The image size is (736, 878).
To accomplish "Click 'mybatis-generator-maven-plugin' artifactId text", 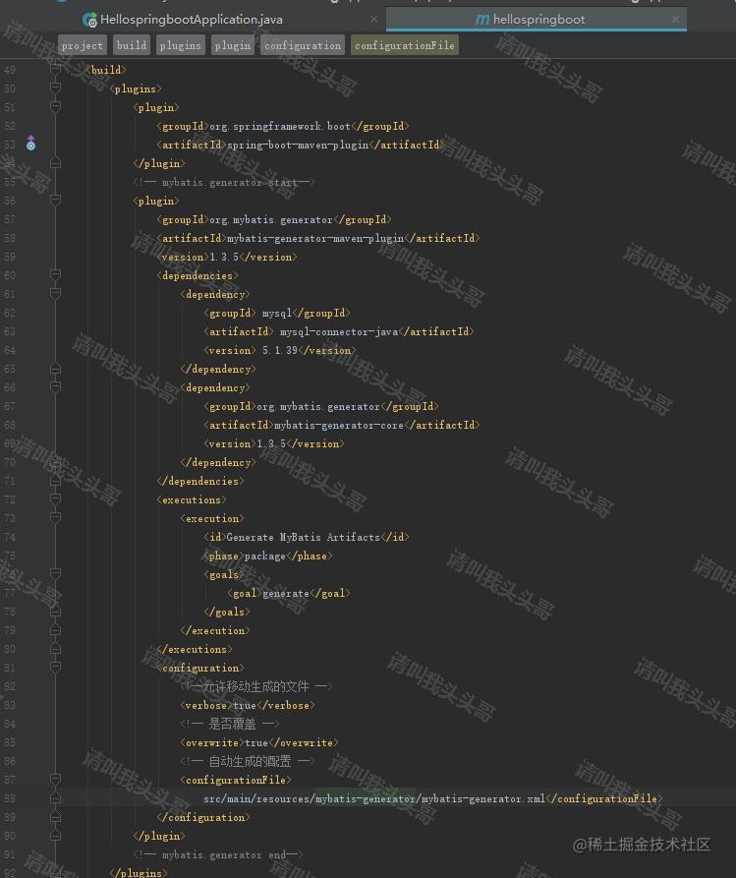I will pyautogui.click(x=315, y=239).
